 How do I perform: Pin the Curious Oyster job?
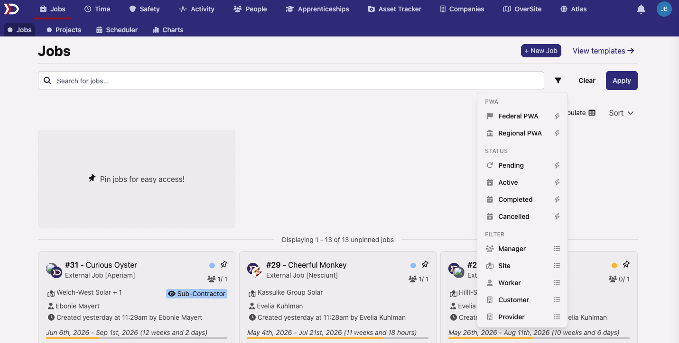(224, 264)
